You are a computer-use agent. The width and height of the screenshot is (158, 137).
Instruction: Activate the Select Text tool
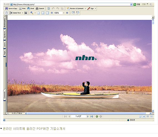click(15, 13)
